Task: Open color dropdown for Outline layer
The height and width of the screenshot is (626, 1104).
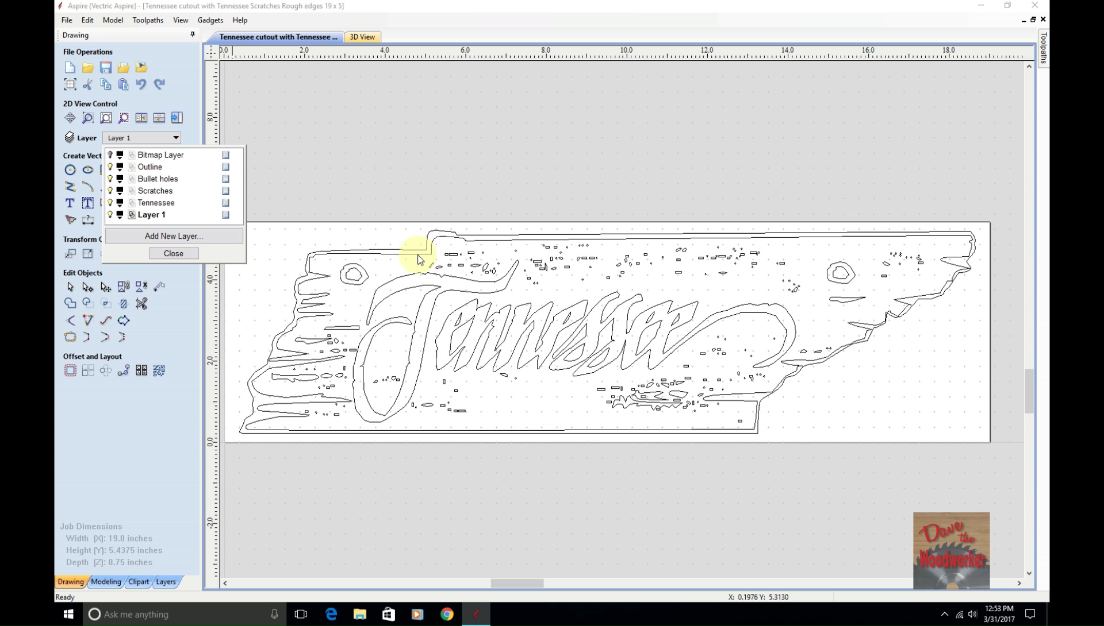Action: (x=120, y=167)
